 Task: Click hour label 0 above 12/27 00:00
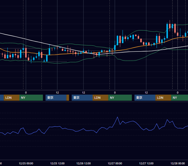[115, 92]
